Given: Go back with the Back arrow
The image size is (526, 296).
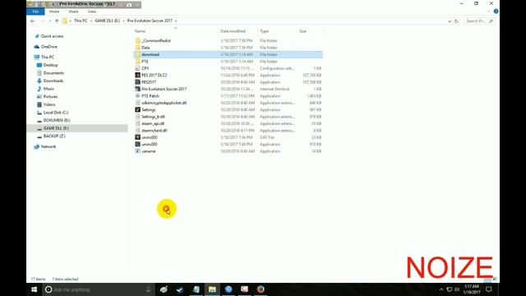Looking at the screenshot, I should tap(33, 21).
